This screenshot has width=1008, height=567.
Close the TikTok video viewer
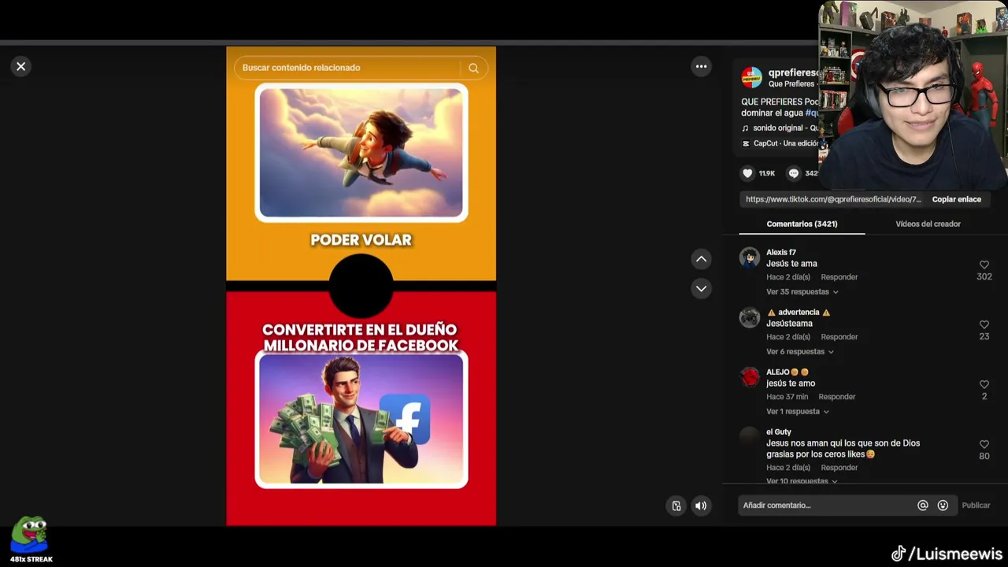(21, 67)
